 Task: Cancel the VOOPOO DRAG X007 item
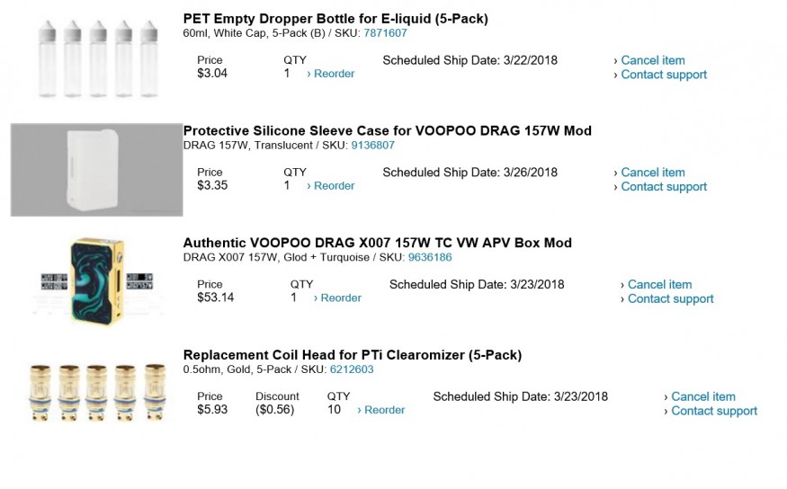pos(659,284)
